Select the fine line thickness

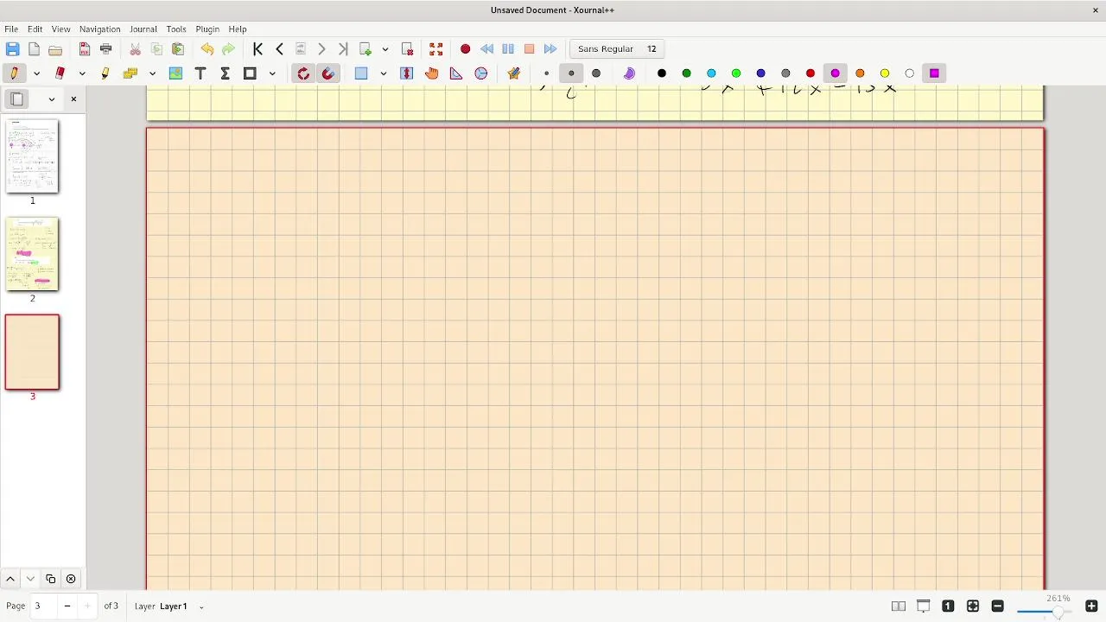(546, 73)
